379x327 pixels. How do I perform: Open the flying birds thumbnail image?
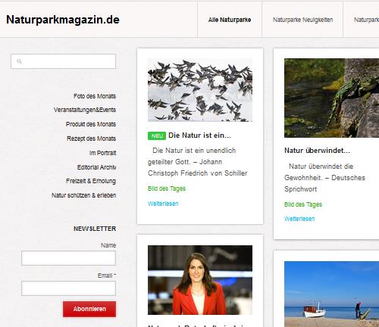(200, 90)
